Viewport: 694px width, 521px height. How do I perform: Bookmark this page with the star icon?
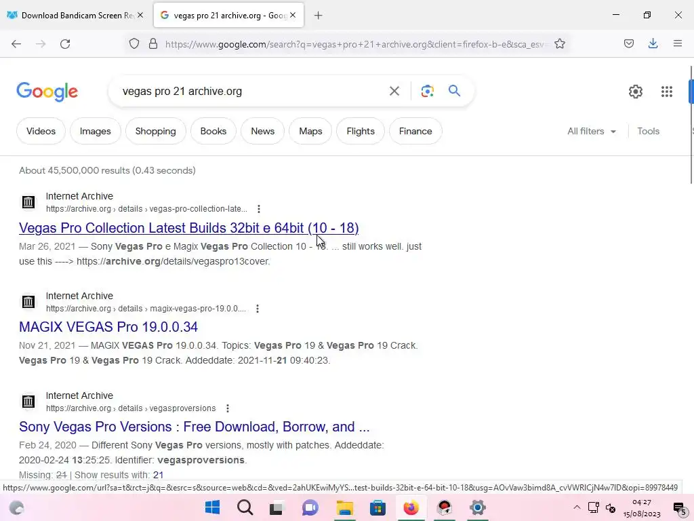pos(559,43)
